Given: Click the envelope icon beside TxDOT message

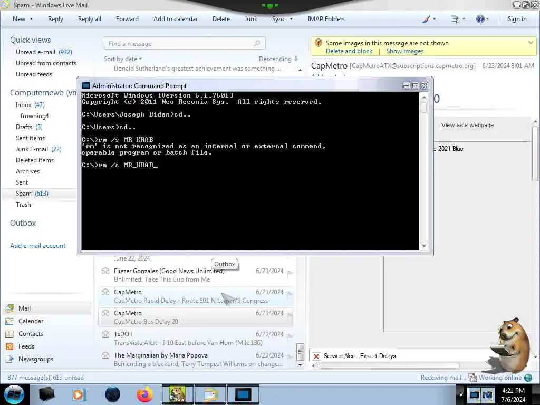Looking at the screenshot, I should click(105, 334).
